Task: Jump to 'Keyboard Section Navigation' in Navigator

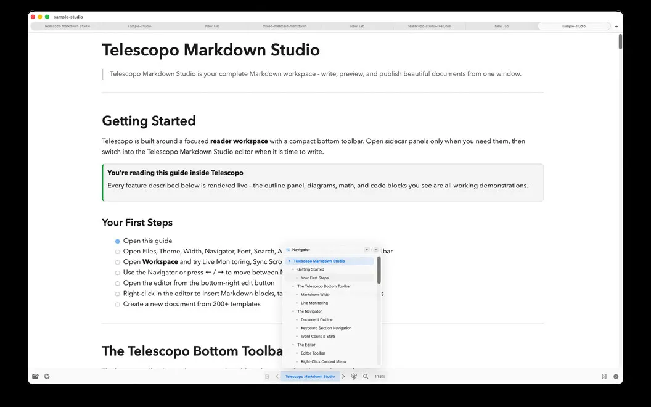Action: pos(330,328)
